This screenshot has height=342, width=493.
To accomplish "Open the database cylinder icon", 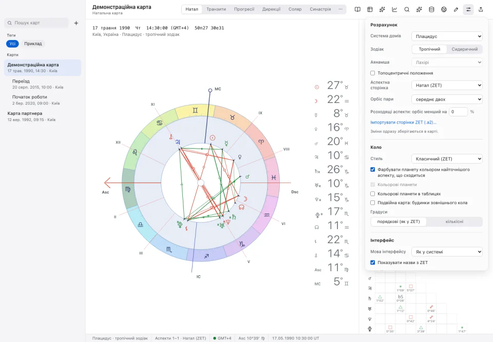I will click(431, 9).
